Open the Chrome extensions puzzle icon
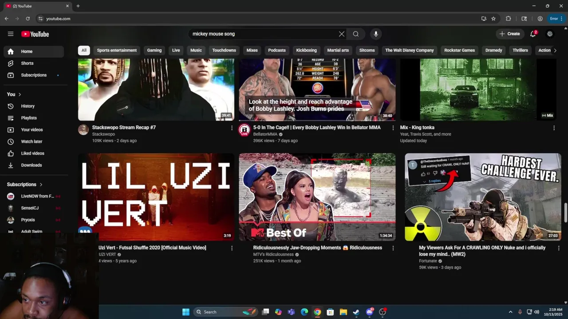The image size is (568, 319). pos(509,19)
